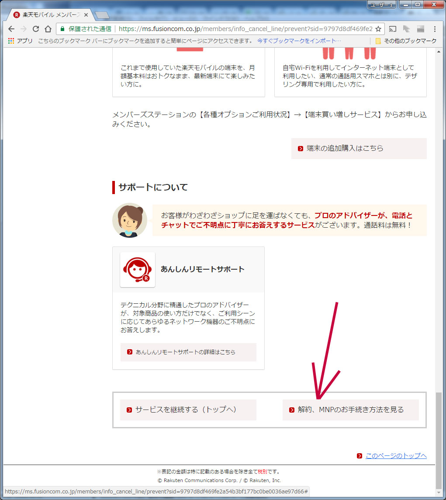Click the ユーザー1 profile button
The image size is (446, 500).
381,4
